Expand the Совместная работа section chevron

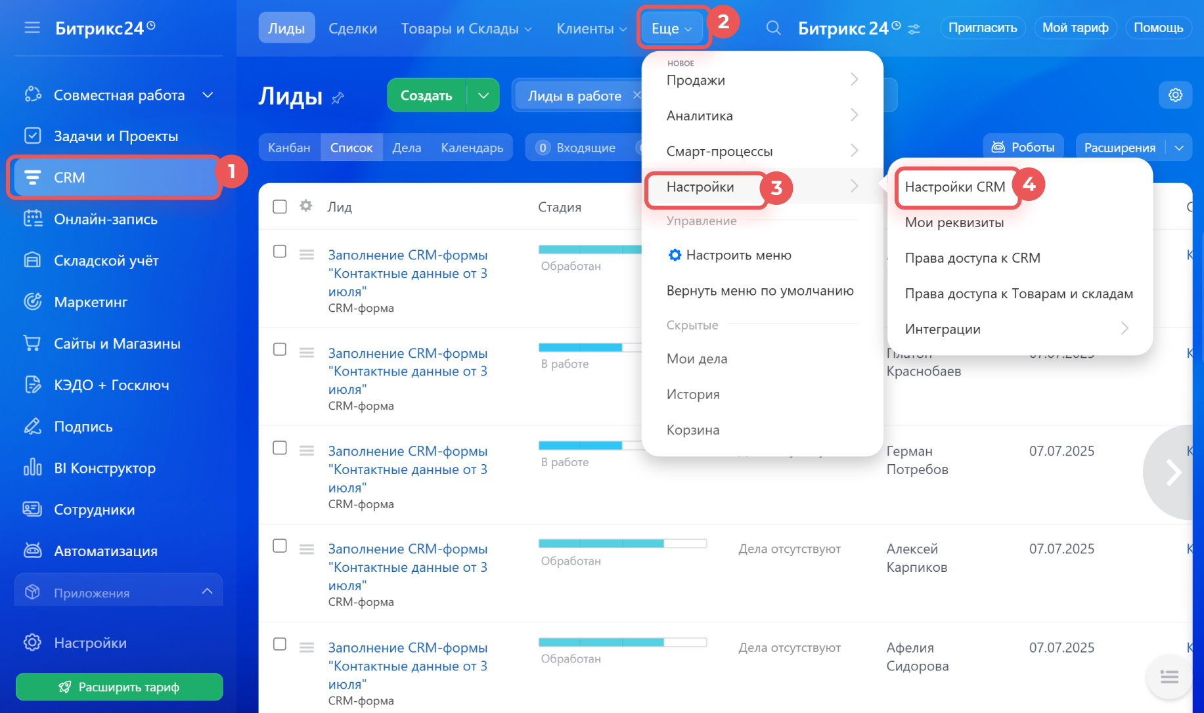[208, 95]
